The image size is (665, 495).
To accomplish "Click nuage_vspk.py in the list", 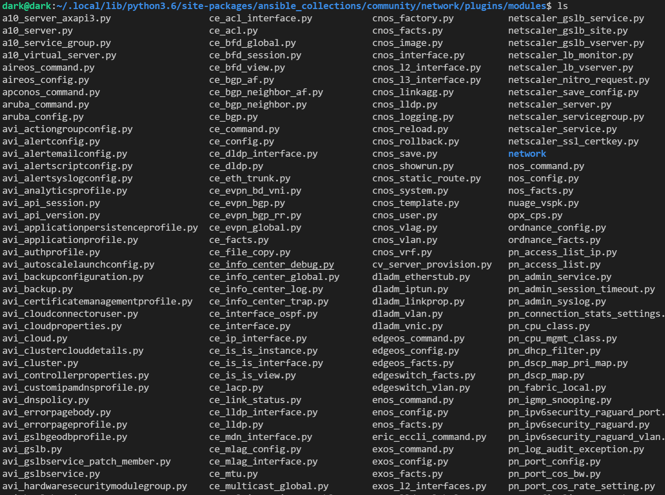I will tap(542, 203).
